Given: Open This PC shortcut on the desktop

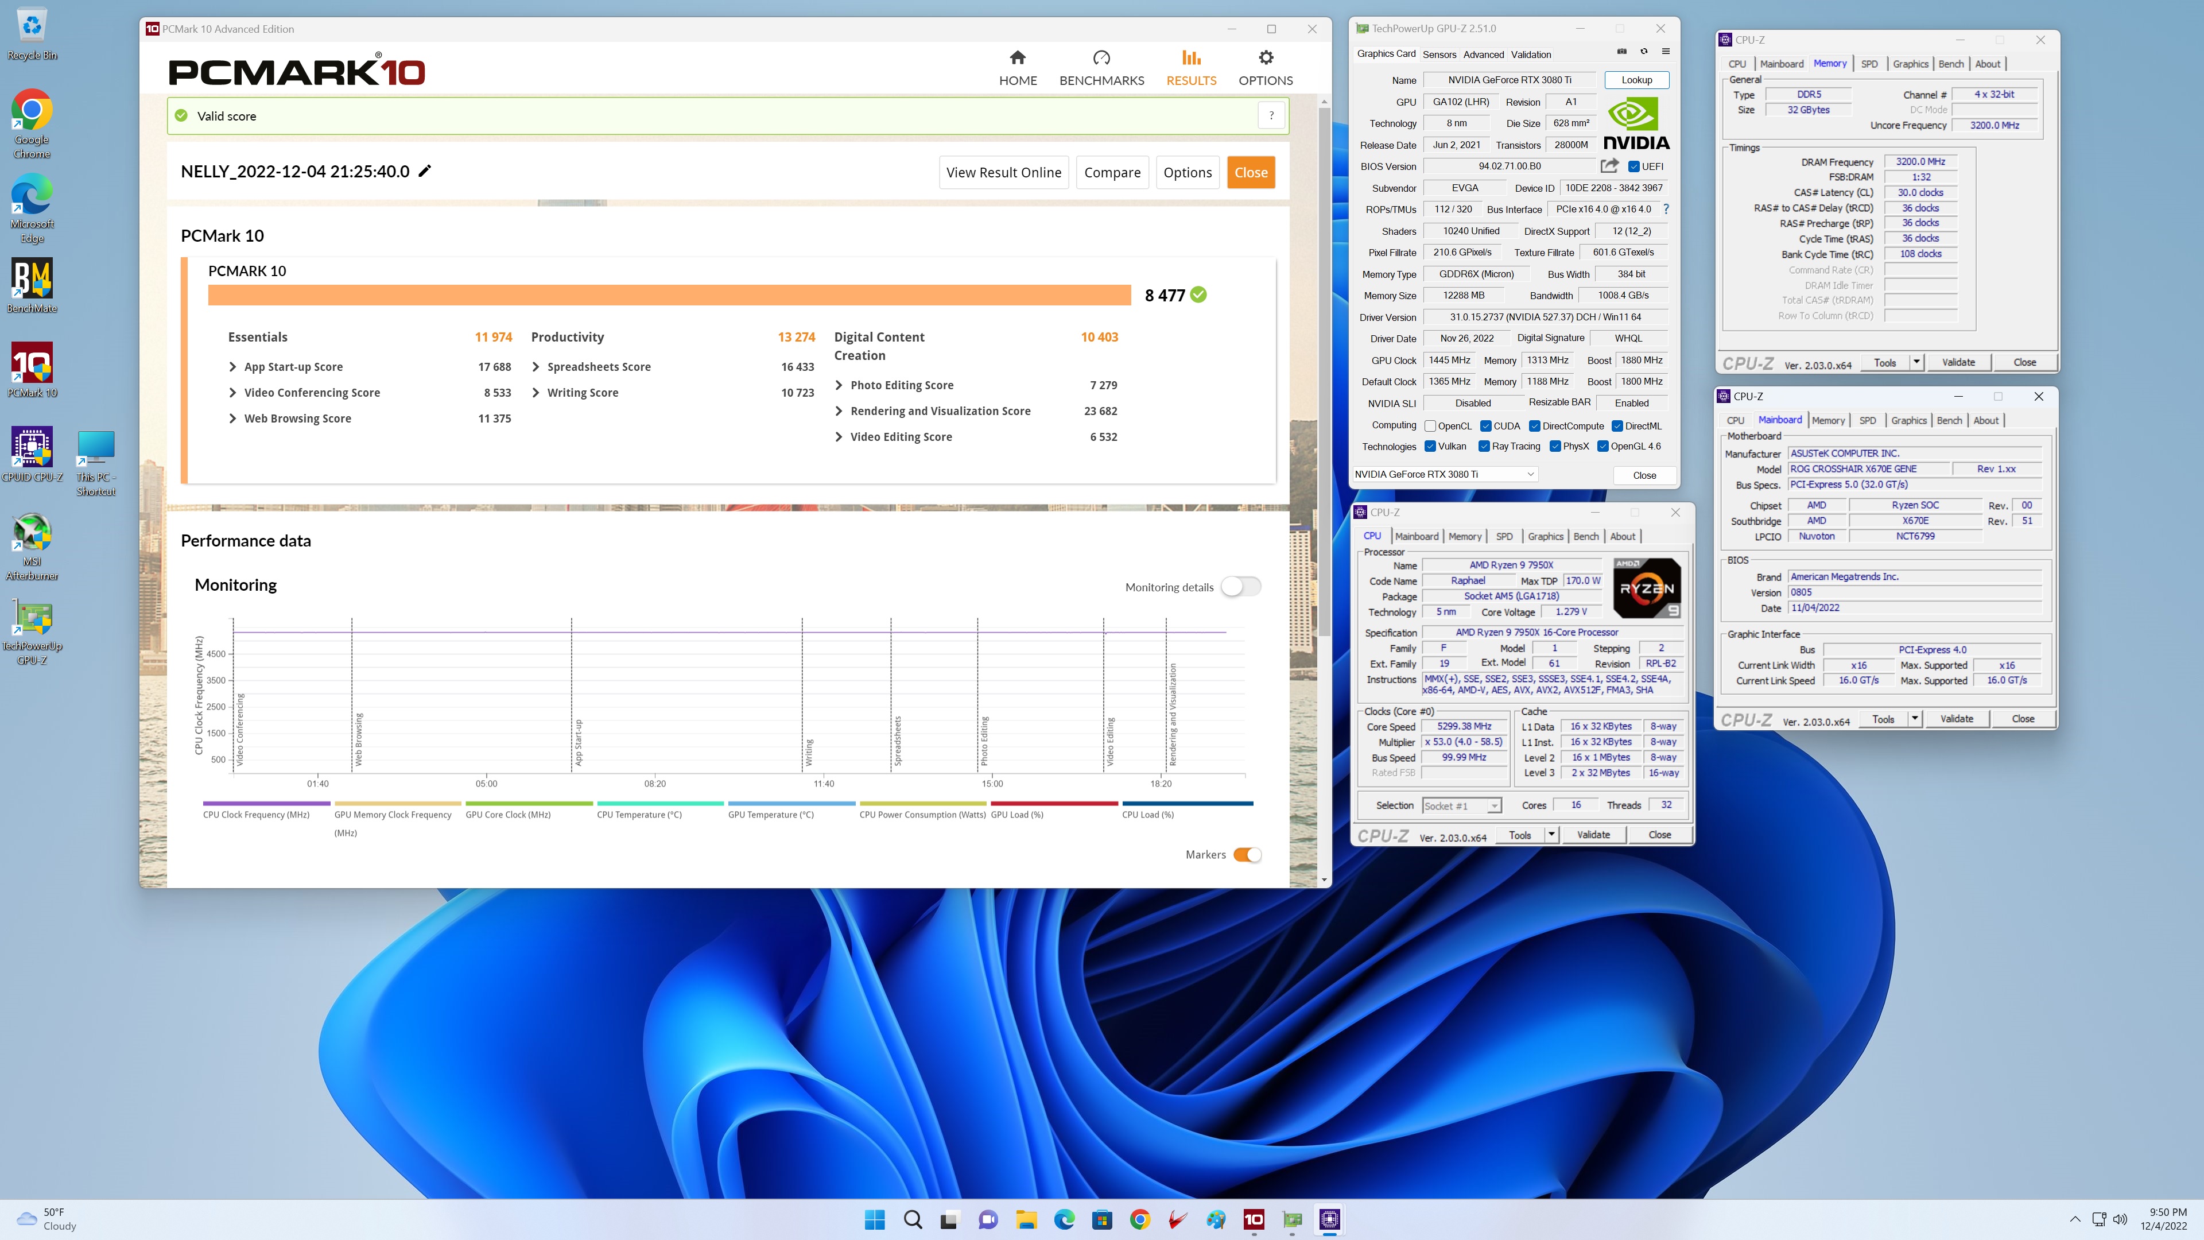Looking at the screenshot, I should 95,462.
